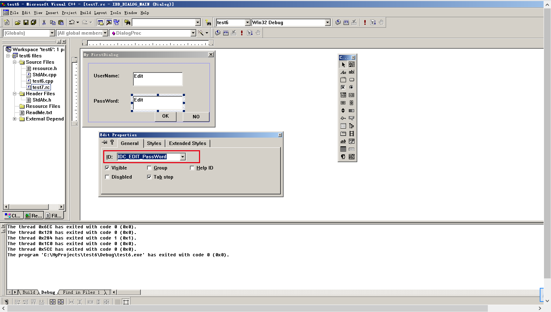
Task: Open the File menu
Action: click(14, 13)
